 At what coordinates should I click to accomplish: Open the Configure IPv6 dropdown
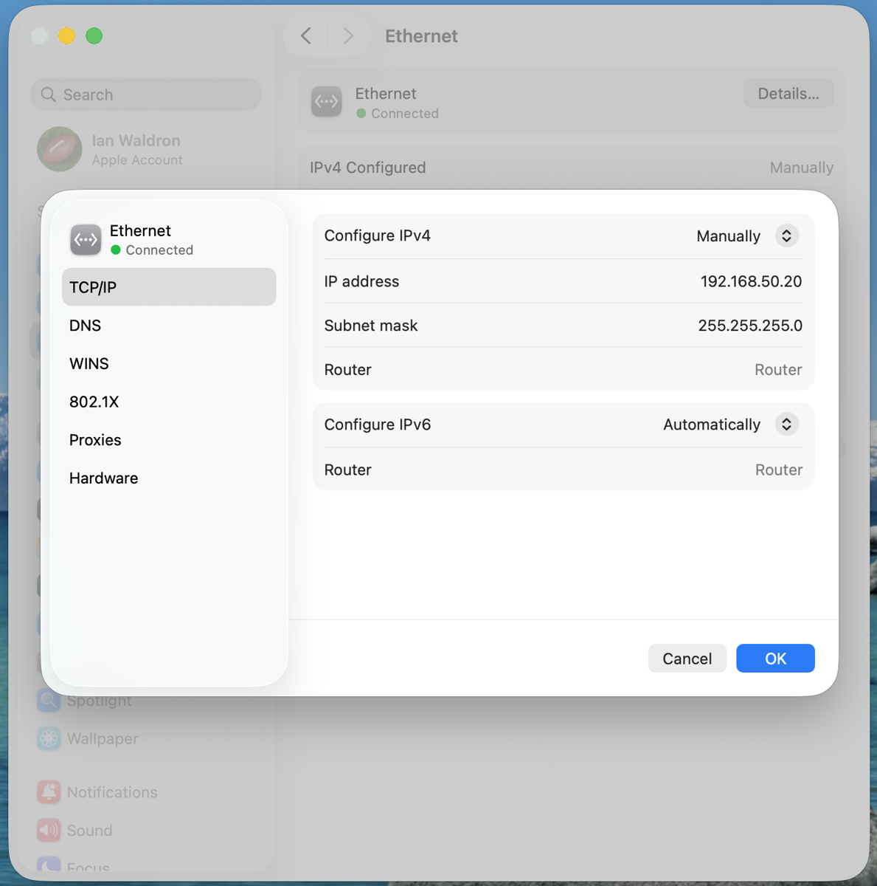[786, 425]
